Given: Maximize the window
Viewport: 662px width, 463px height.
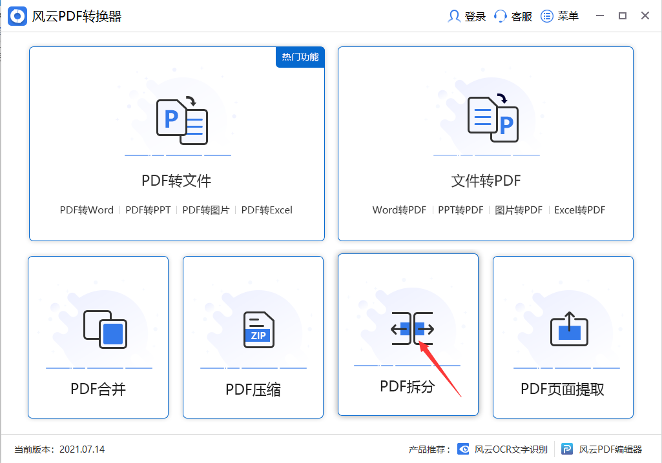Looking at the screenshot, I should [623, 16].
